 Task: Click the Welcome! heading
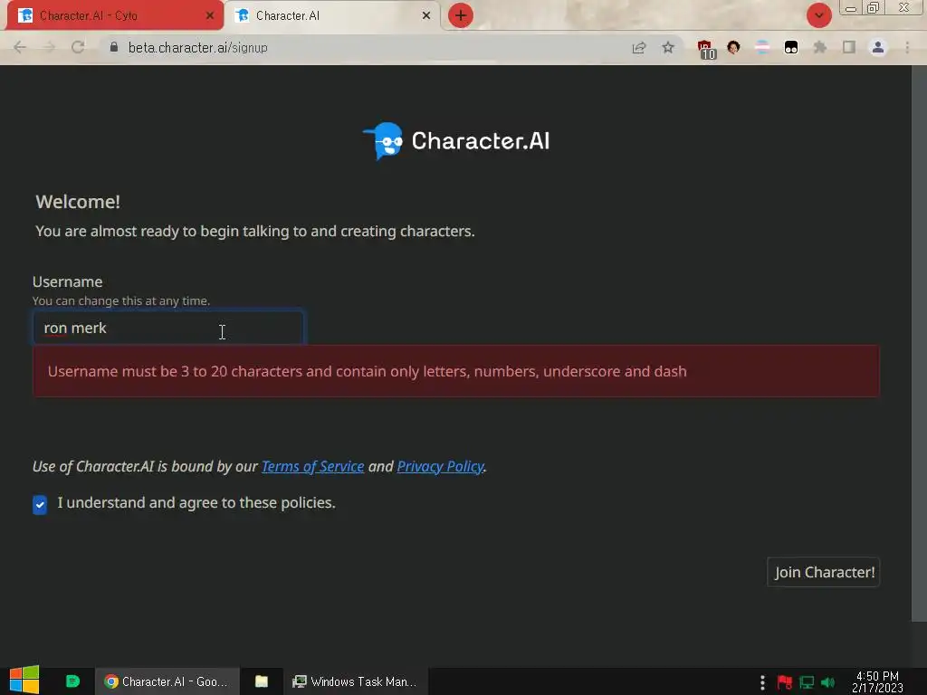click(78, 202)
